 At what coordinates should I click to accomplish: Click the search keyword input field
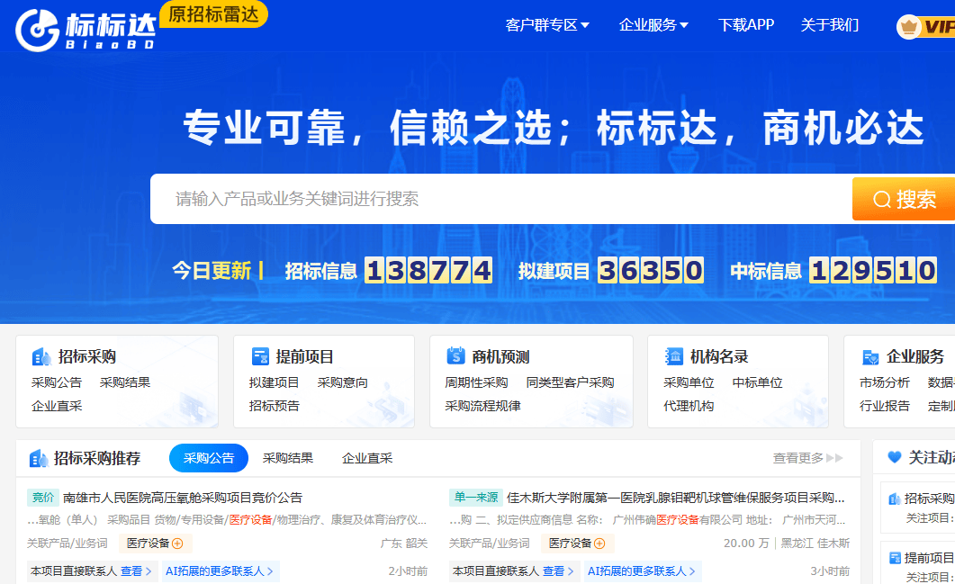tap(501, 199)
